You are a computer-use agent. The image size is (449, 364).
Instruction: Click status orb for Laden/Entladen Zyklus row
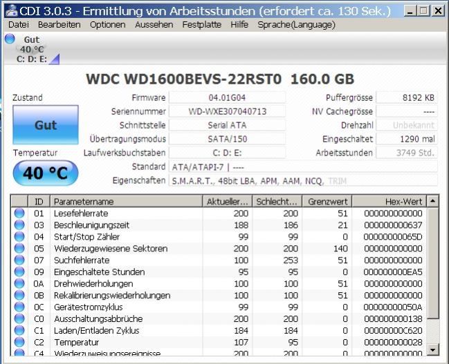tap(19, 331)
